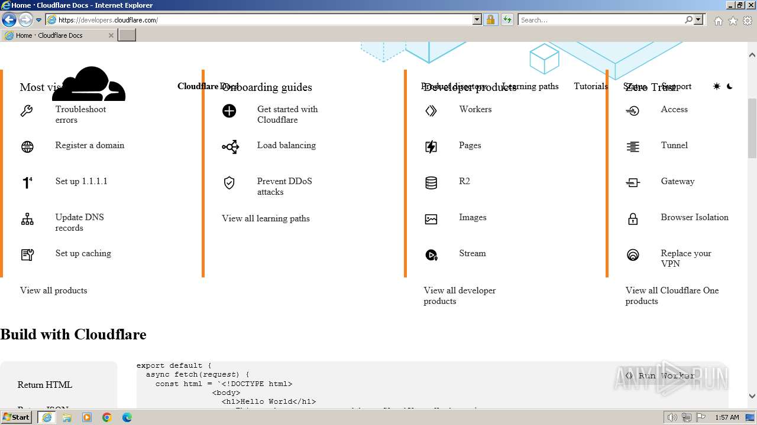
Task: Close the Home - Cloudflare Docs tab
Action: pyautogui.click(x=111, y=35)
